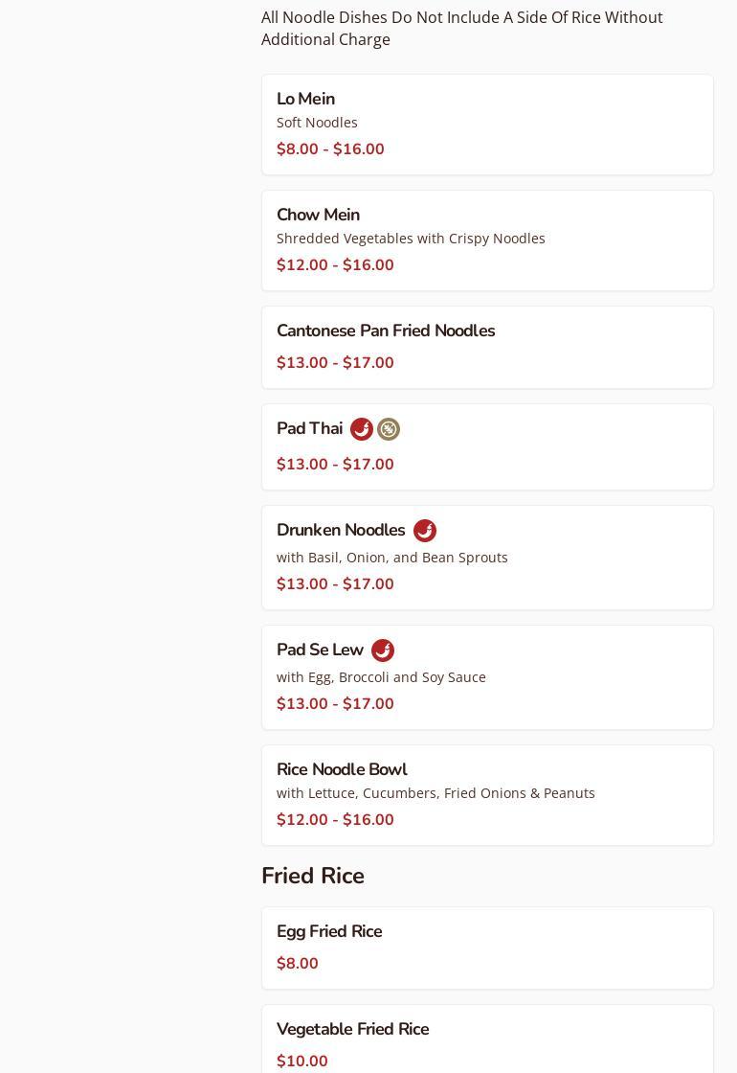737x1073 pixels.
Task: Click the Lo Mein price range
Action: (x=330, y=149)
